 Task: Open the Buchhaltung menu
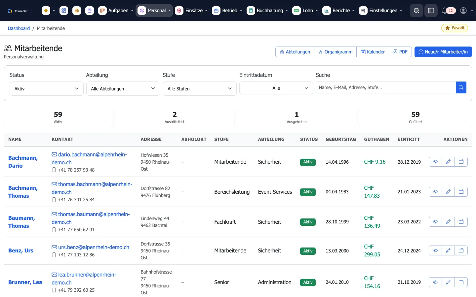(x=267, y=11)
